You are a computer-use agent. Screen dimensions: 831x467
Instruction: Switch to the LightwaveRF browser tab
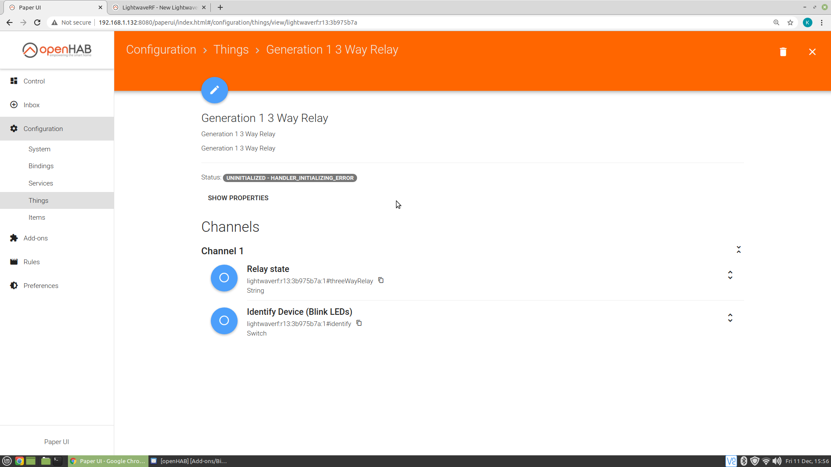coord(159,7)
